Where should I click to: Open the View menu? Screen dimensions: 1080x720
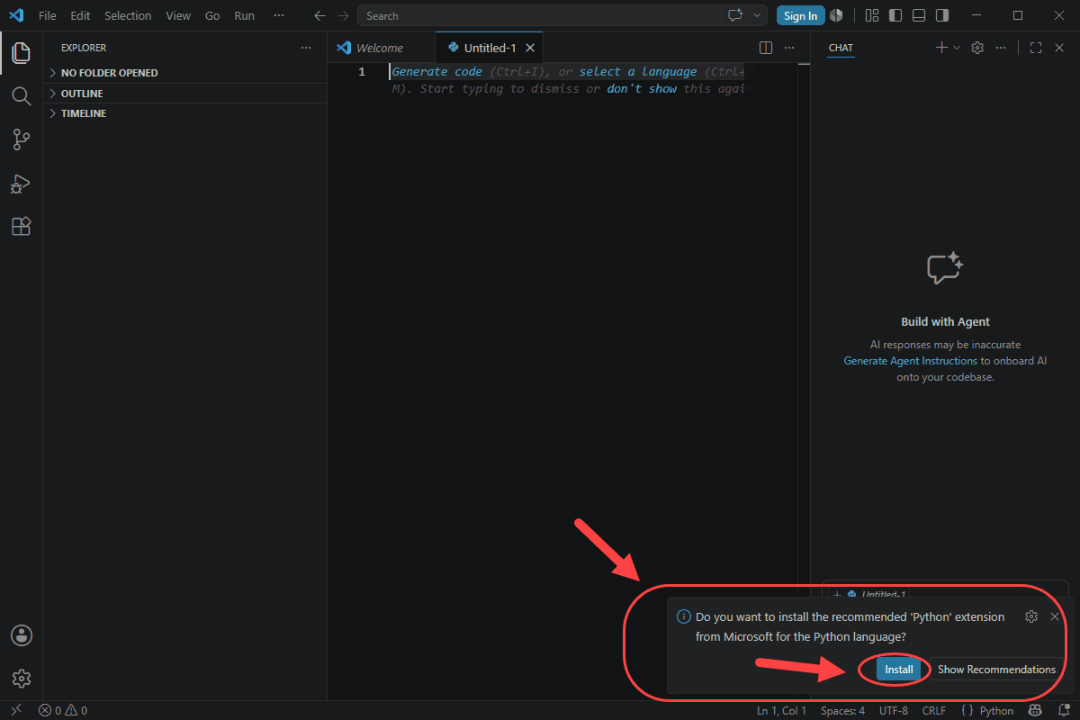point(178,15)
